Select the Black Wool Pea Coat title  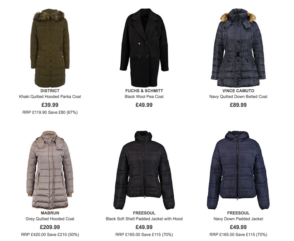click(144, 96)
